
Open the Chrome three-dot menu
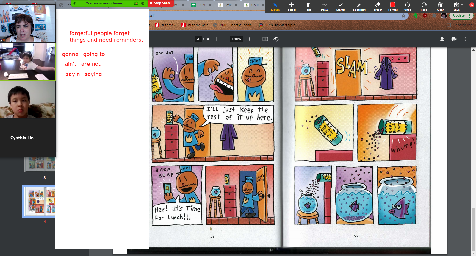coord(470,15)
